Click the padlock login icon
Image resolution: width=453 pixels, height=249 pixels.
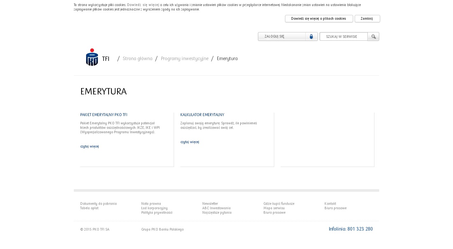[311, 37]
